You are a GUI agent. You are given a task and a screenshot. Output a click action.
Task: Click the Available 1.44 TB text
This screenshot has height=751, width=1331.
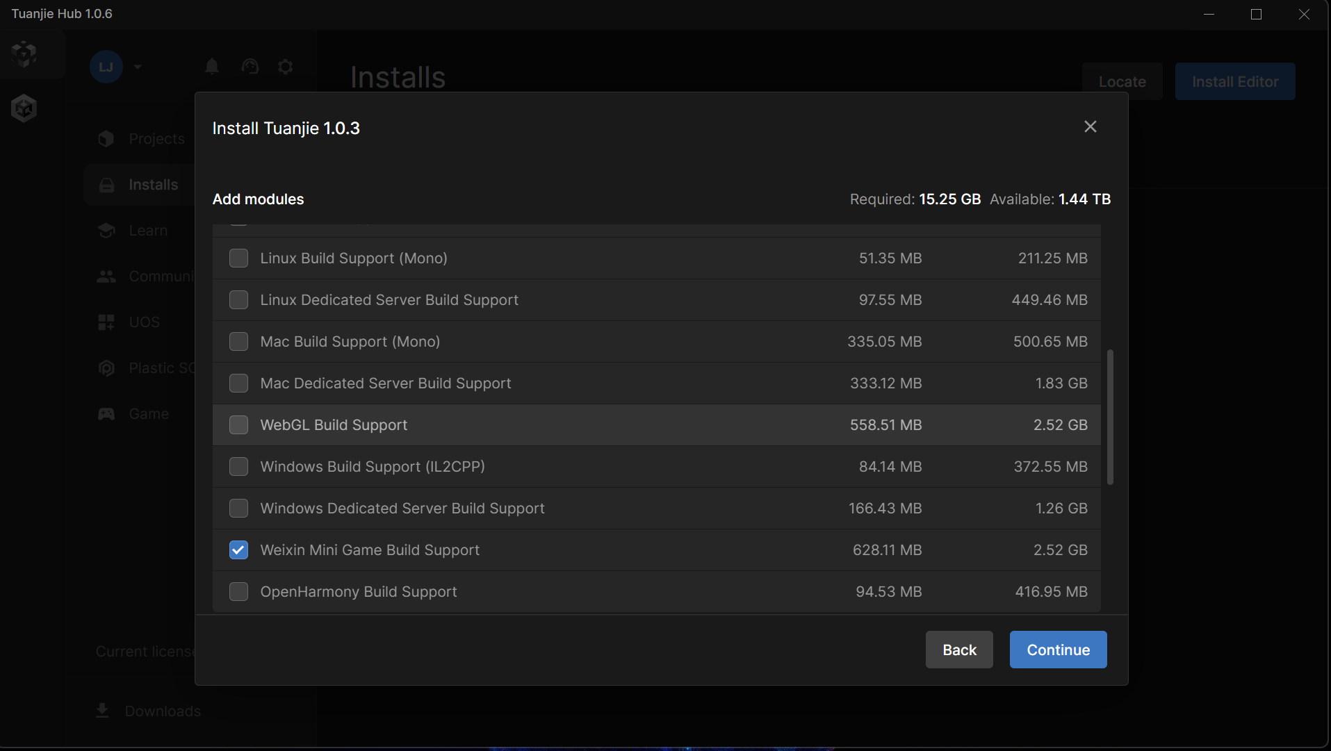[1050, 199]
